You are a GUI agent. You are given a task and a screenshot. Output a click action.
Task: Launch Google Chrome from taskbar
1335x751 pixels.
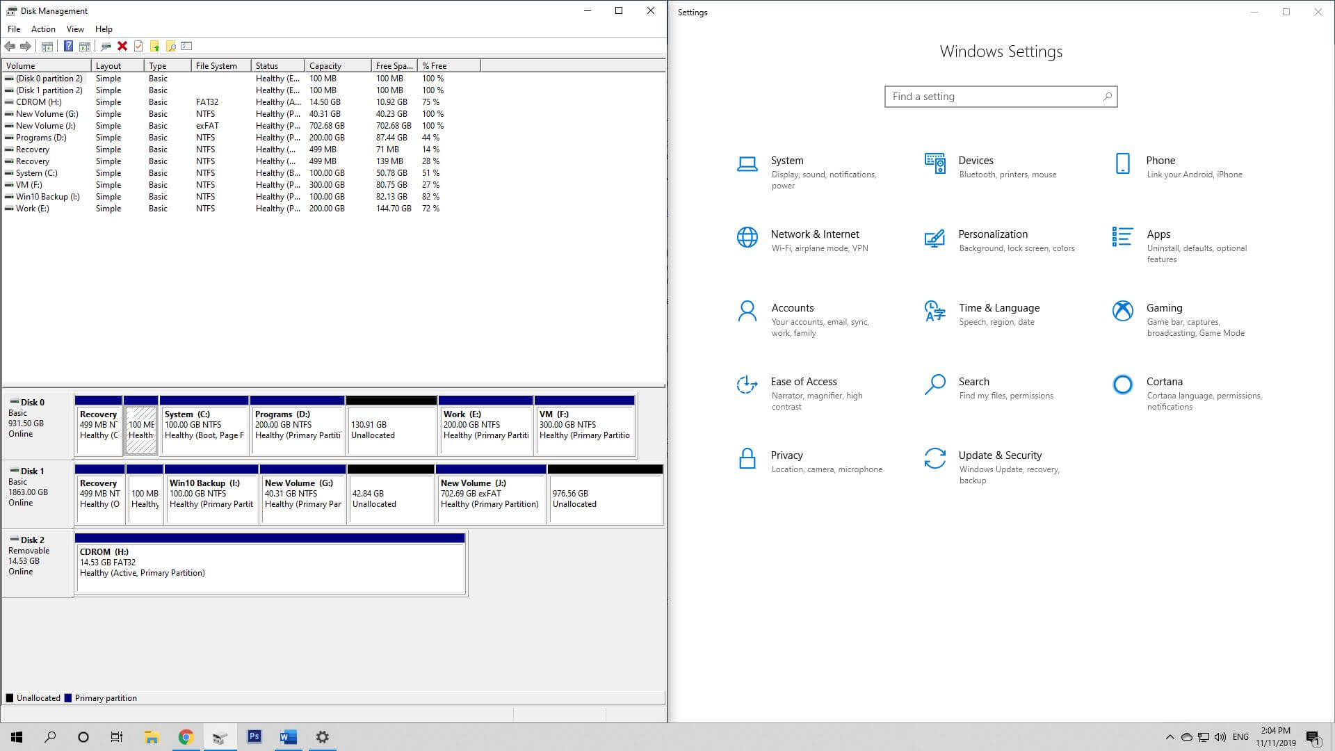[x=186, y=737]
